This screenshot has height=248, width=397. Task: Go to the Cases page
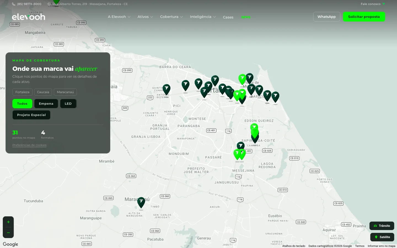coord(228,17)
